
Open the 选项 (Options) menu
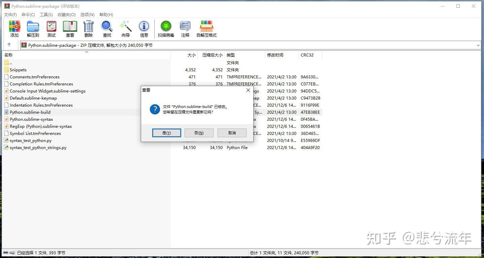[x=87, y=14]
